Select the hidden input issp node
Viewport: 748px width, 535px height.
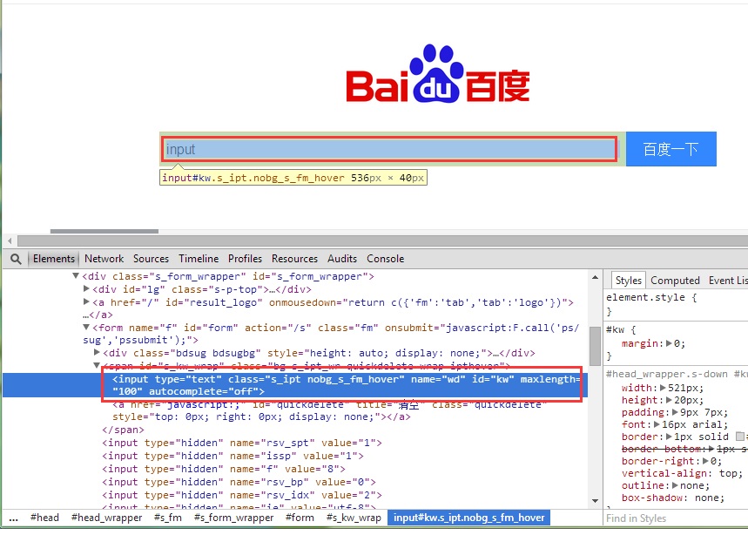point(232,456)
